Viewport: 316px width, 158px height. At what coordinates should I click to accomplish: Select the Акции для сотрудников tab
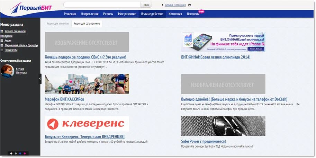click(87, 24)
